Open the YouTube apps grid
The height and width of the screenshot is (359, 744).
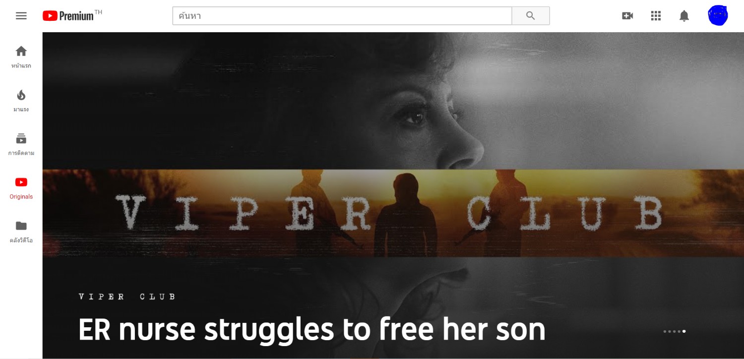pos(656,16)
